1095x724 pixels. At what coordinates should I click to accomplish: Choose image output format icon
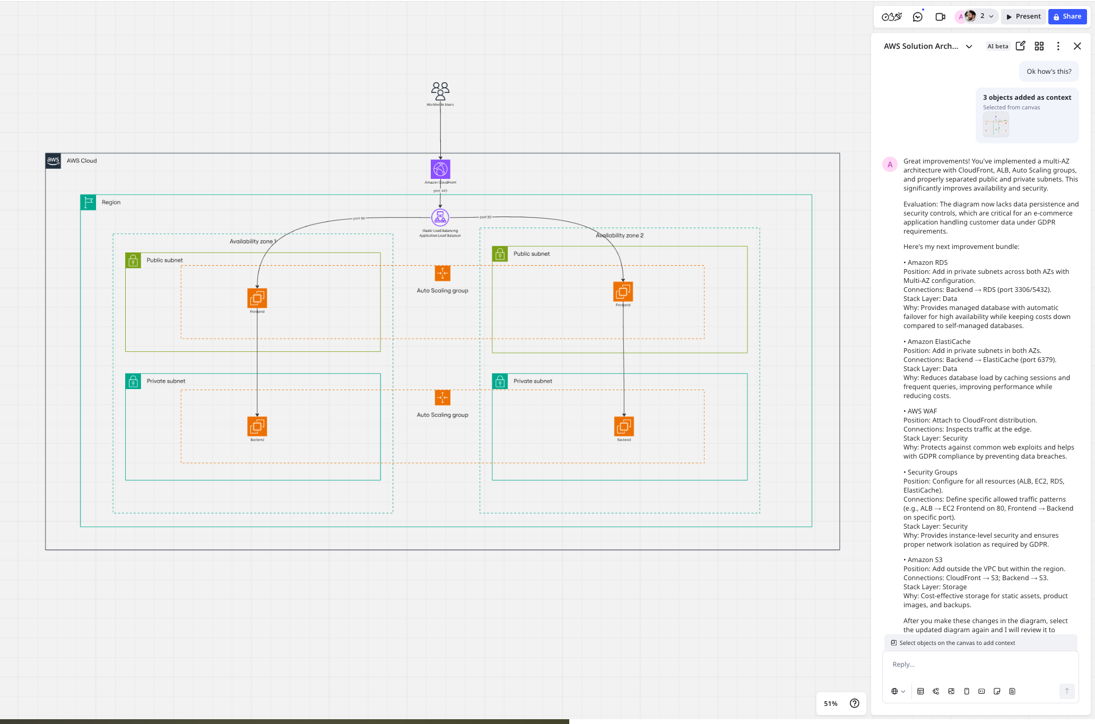951,691
